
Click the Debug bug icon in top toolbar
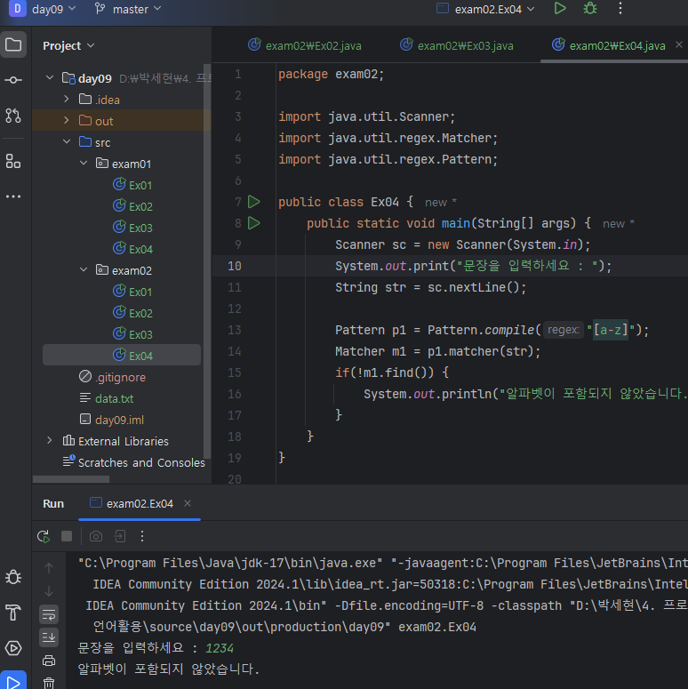point(589,9)
